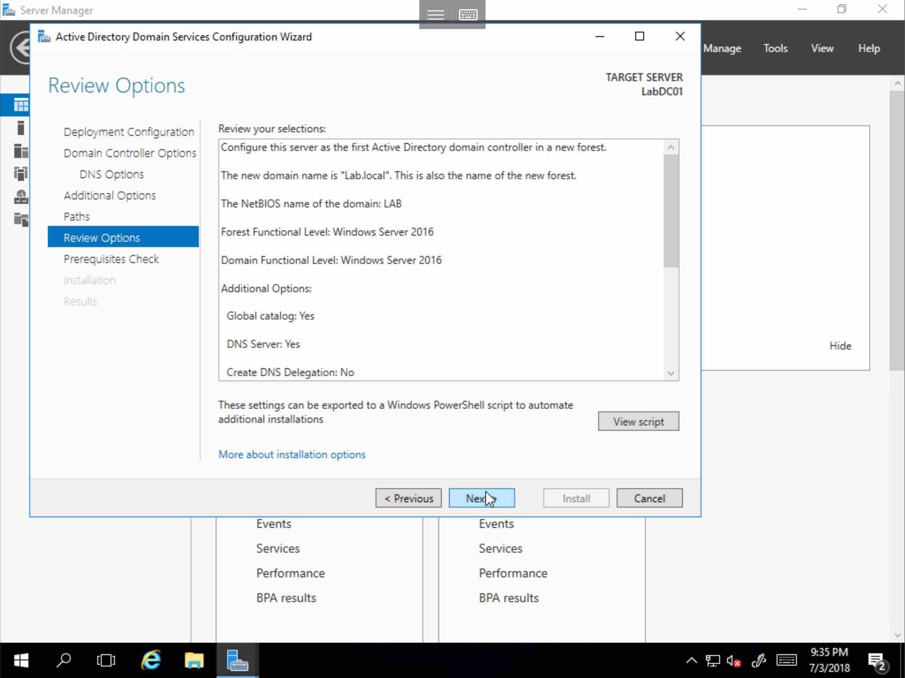
Task: Open Services in right server tile
Action: point(500,548)
